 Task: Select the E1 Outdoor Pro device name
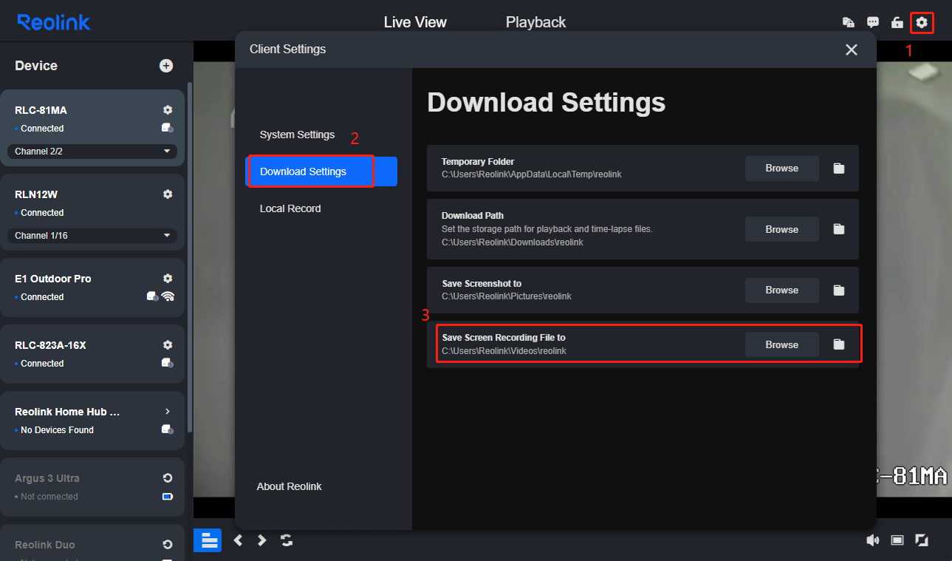(53, 279)
